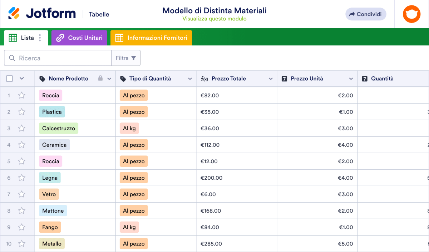The image size is (429, 252).
Task: Click the Filtra control to filter rows
Action: click(126, 58)
